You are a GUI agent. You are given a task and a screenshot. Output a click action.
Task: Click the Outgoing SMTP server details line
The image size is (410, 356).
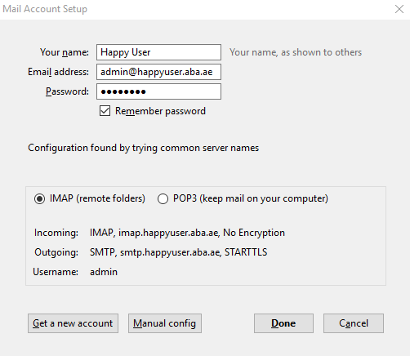151,252
